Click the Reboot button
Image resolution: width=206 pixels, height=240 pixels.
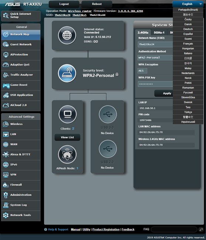pos(97,4)
